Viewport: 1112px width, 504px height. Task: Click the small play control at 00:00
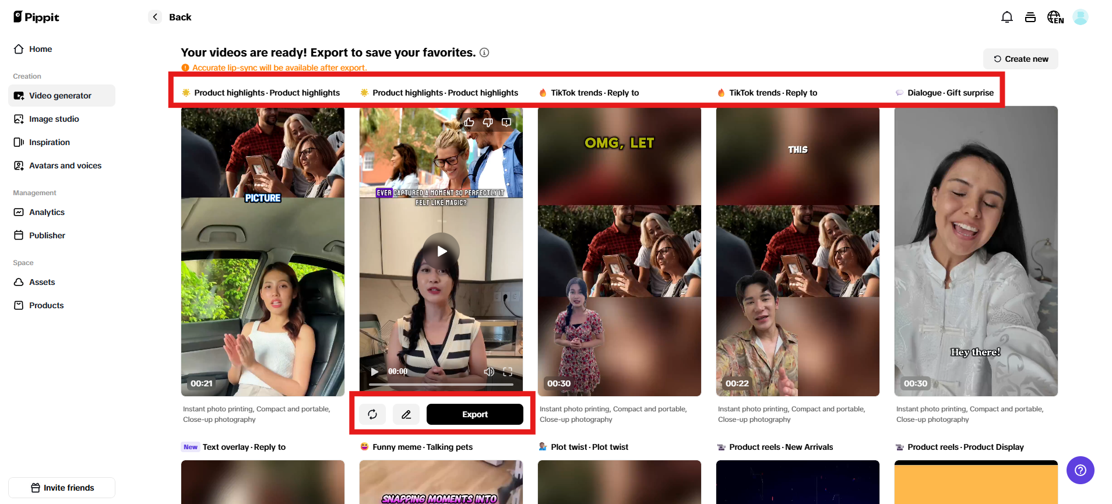[375, 372]
